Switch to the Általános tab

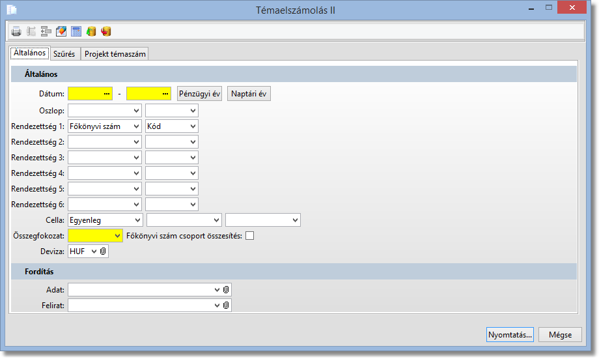point(29,53)
